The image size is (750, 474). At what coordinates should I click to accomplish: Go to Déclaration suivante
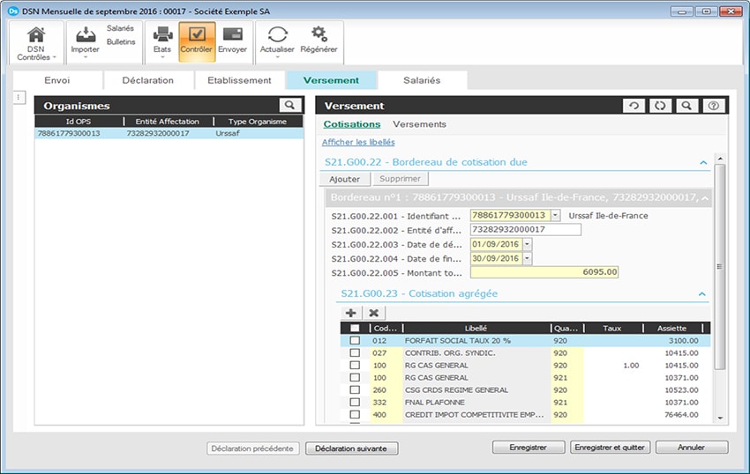click(351, 448)
